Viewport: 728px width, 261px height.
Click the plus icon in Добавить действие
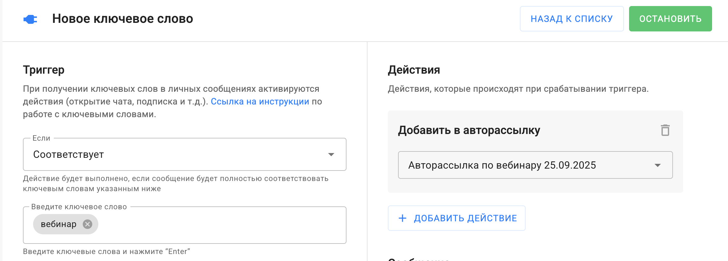tap(402, 218)
